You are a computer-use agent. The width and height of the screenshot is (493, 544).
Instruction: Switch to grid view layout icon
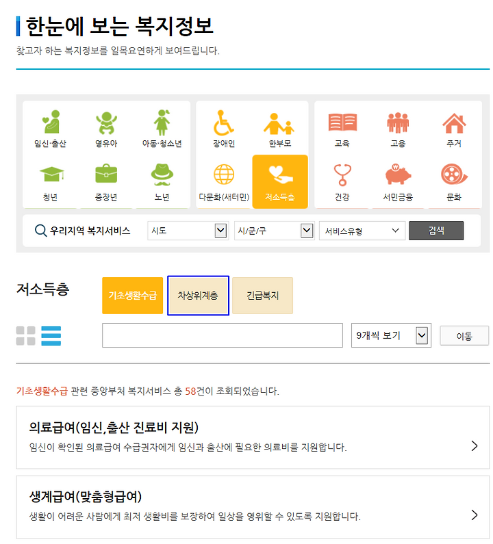pyautogui.click(x=26, y=336)
